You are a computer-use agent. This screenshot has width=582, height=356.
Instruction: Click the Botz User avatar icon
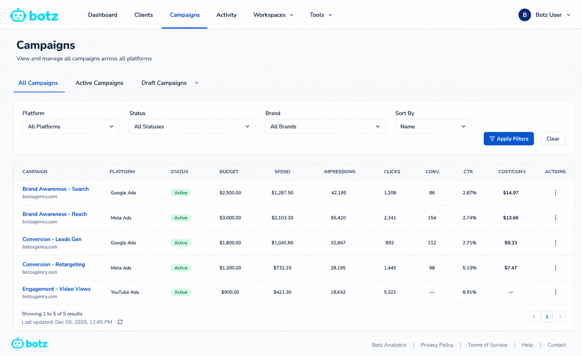point(525,15)
